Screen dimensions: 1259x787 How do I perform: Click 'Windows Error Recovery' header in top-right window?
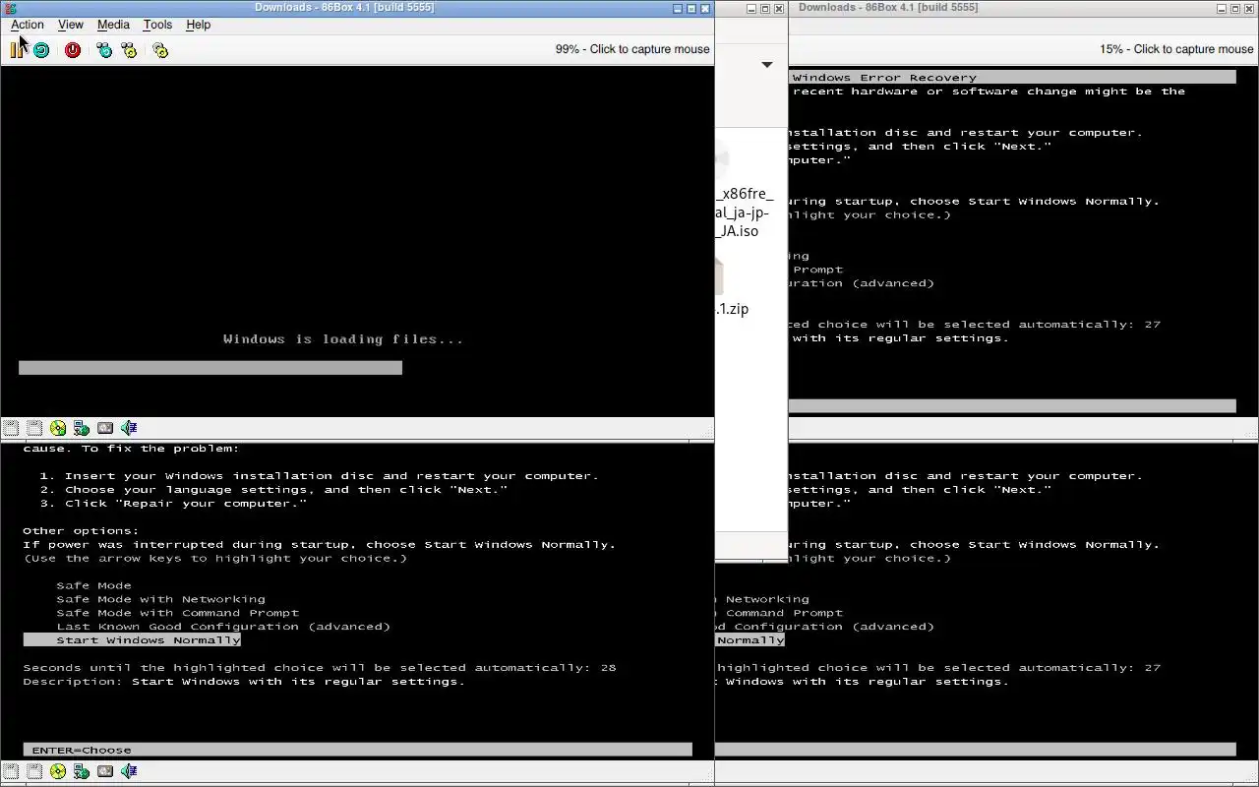[x=884, y=78]
